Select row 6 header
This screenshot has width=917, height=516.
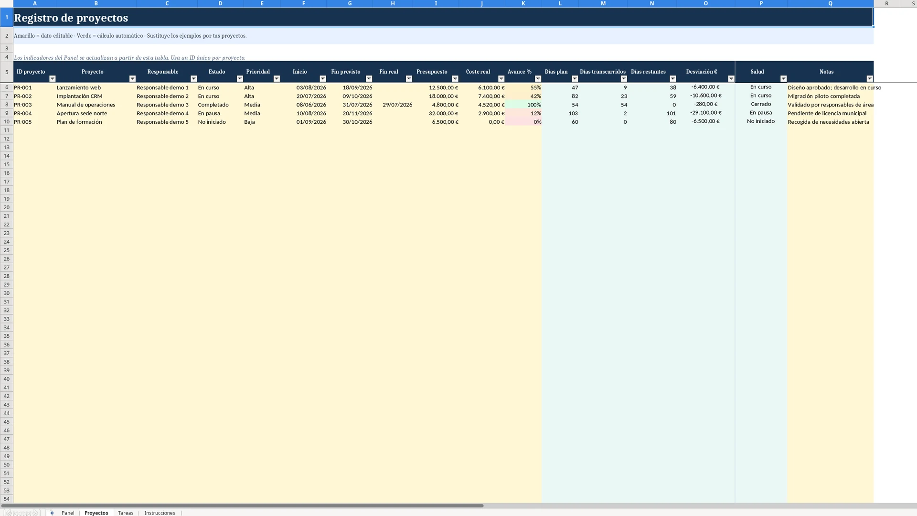pyautogui.click(x=7, y=87)
